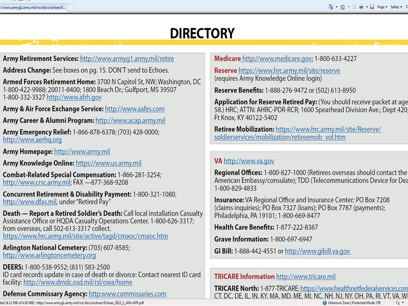This screenshot has width=408, height=306.
Task: Open the Army Knowledge Online us.army.mil link
Action: pyautogui.click(x=108, y=163)
